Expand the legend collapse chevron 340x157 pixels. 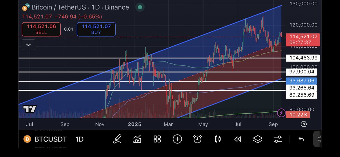click(x=28, y=45)
